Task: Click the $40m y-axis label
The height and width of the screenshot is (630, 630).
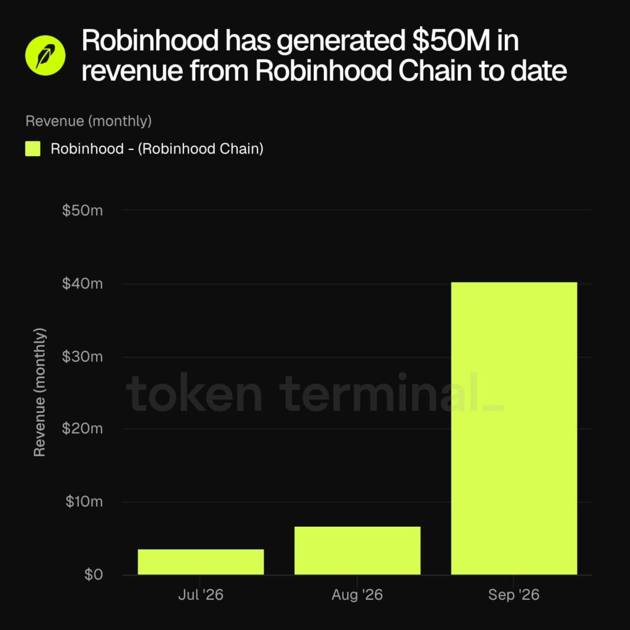Action: click(x=83, y=284)
